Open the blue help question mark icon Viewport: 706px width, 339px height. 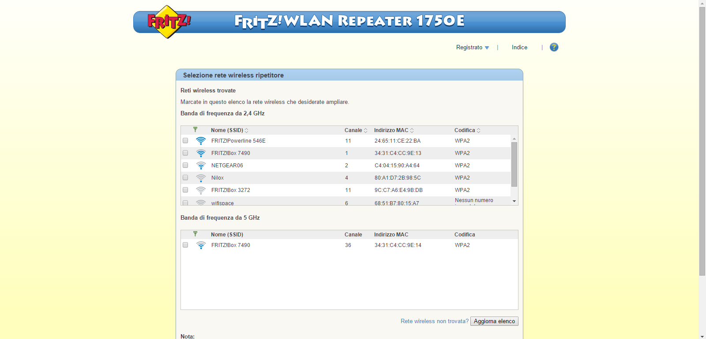(554, 47)
